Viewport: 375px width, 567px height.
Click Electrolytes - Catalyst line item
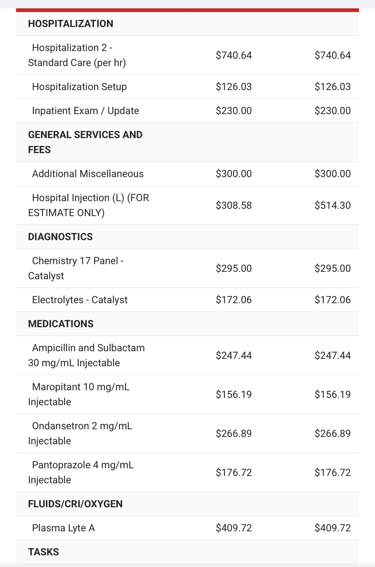[187, 300]
